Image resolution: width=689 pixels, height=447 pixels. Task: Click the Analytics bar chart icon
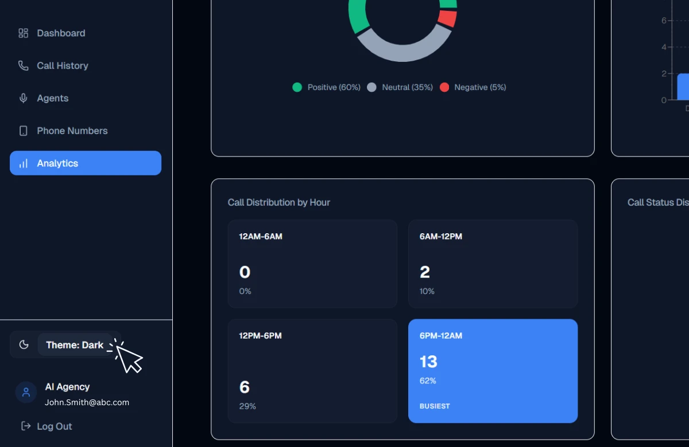click(24, 163)
